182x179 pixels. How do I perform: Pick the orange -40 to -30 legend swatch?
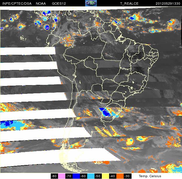click(120, 176)
